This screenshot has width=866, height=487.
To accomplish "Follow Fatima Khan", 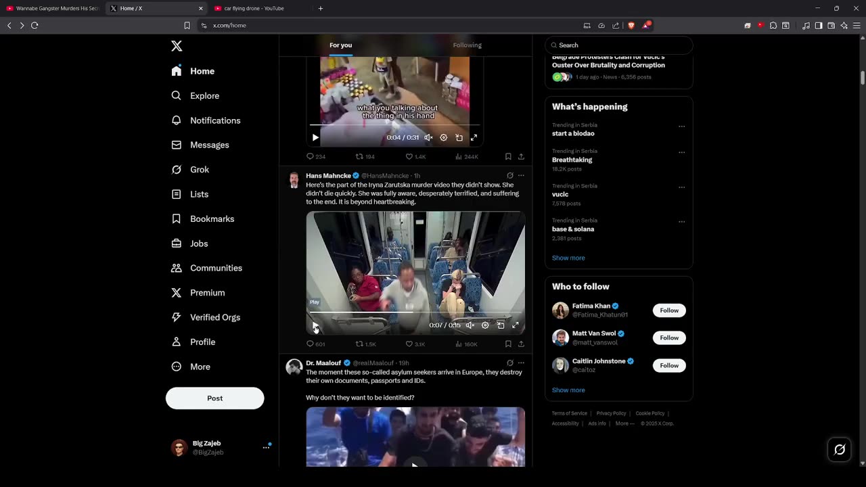I will [x=669, y=310].
